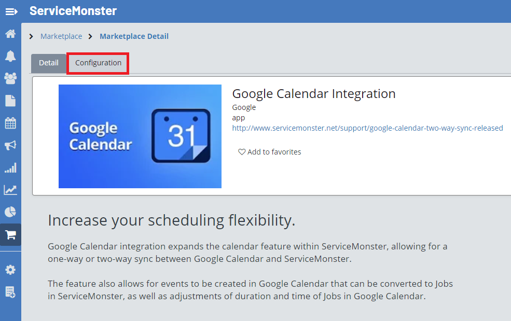Viewport: 511px width, 321px height.
Task: Click the Google Calendar banner image
Action: (140, 136)
